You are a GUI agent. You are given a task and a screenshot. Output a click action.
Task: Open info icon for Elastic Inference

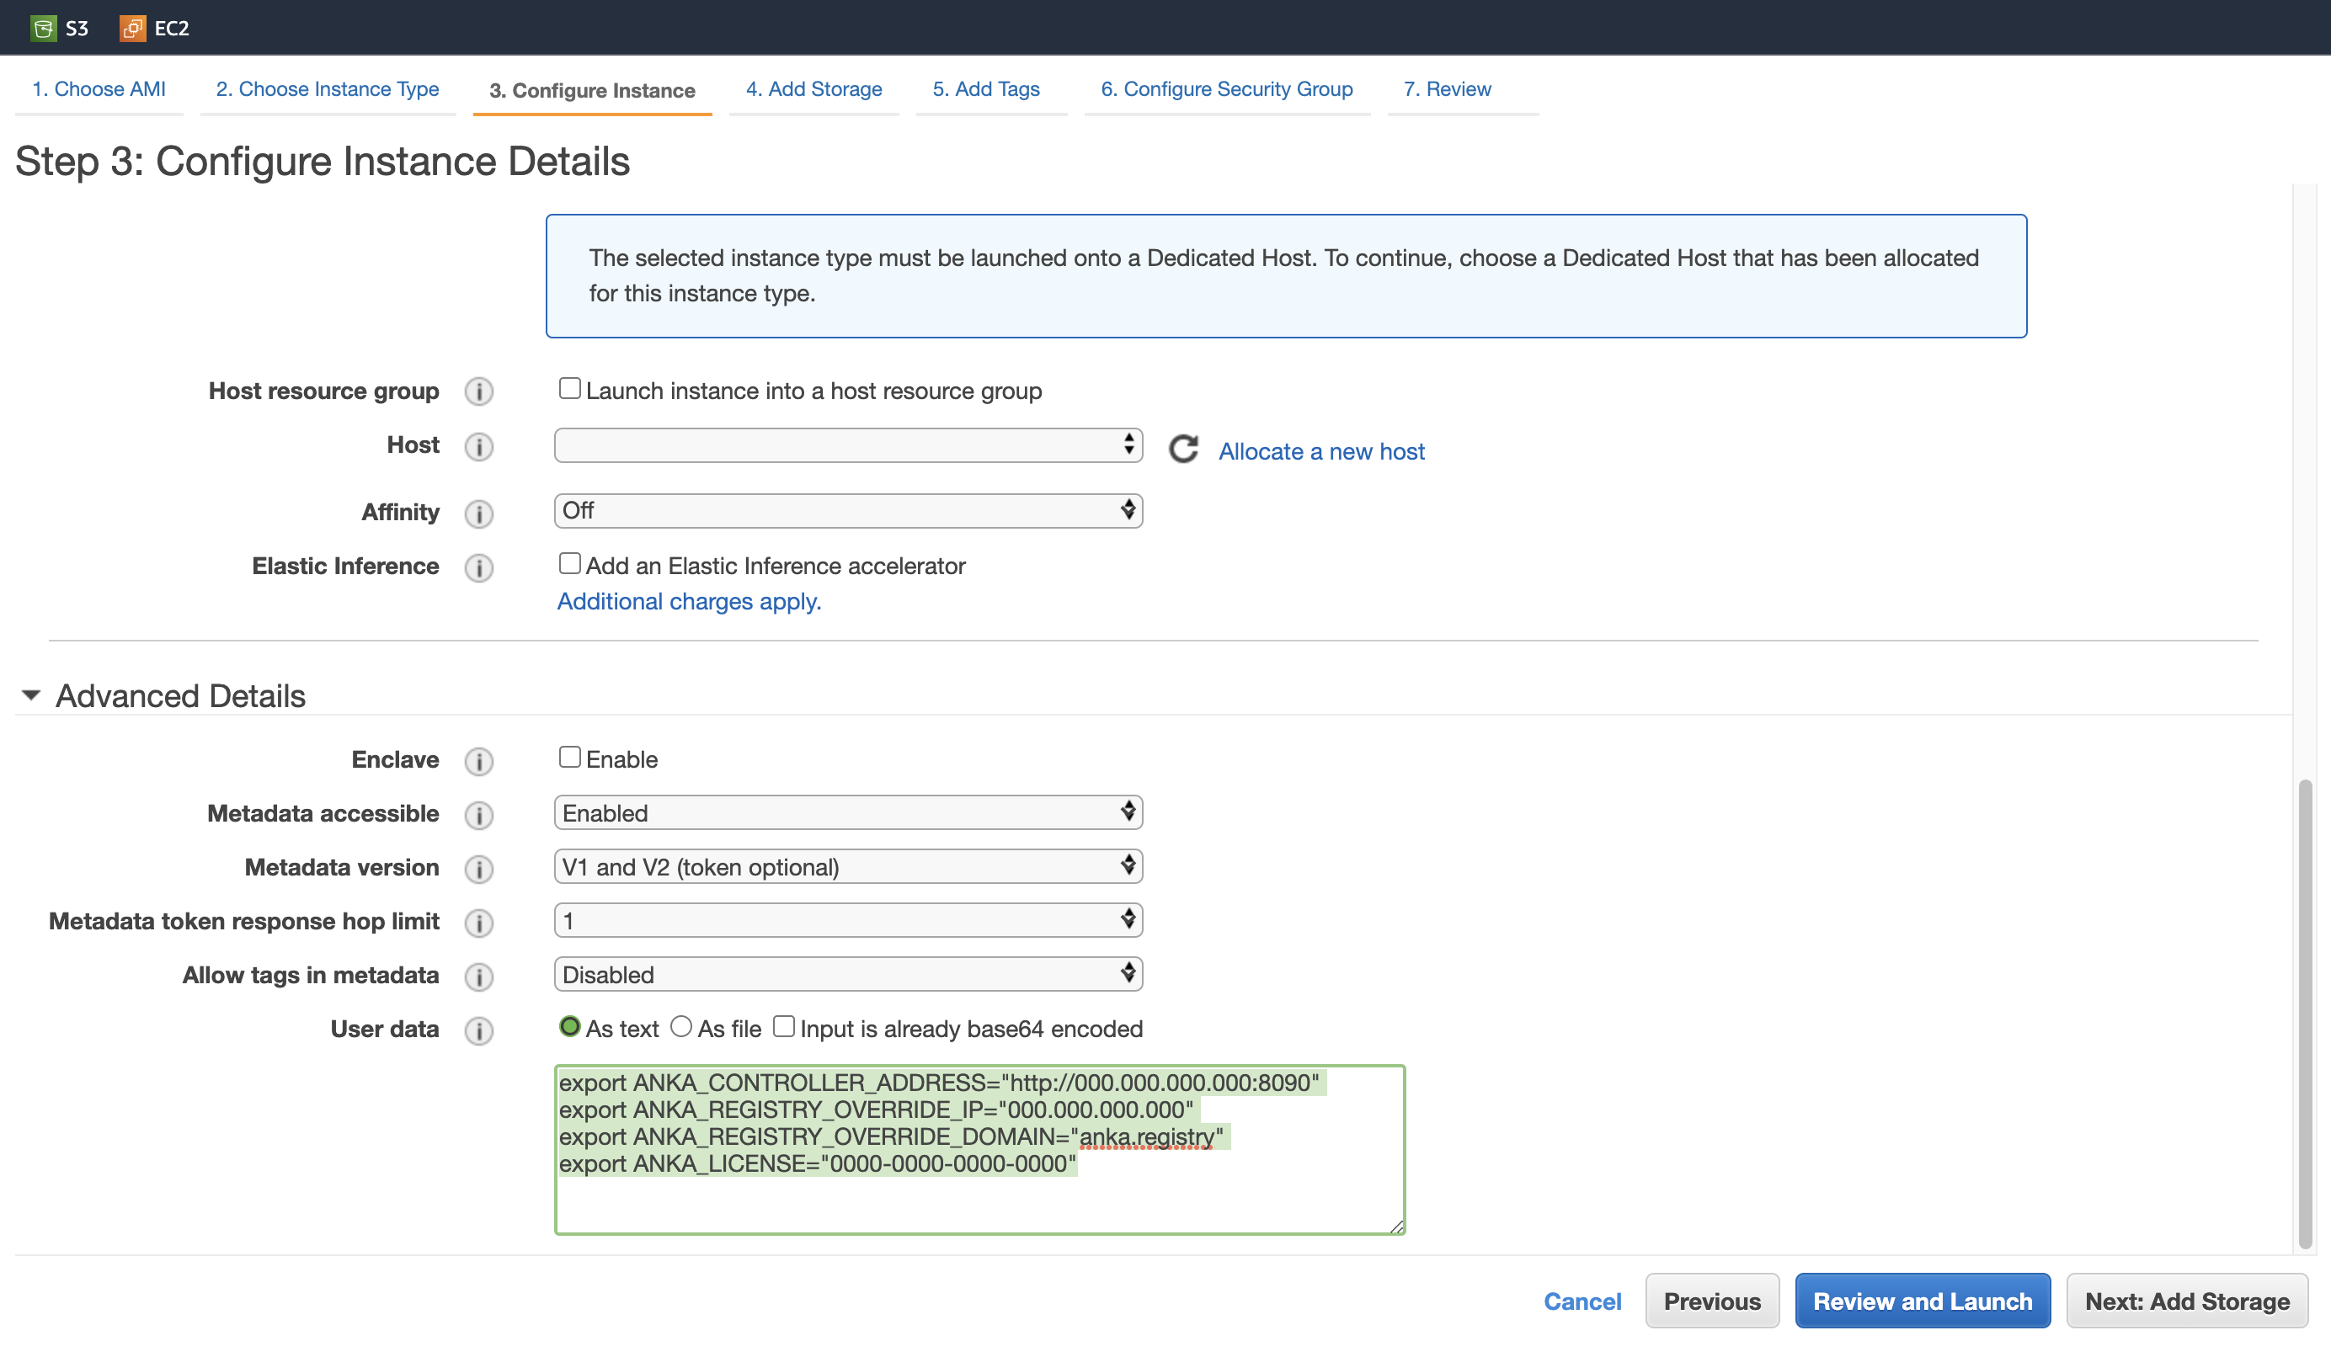(x=478, y=567)
